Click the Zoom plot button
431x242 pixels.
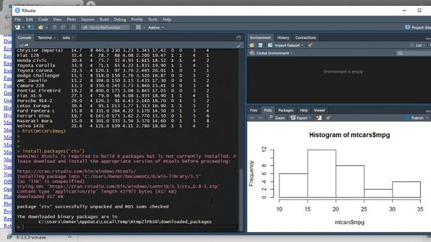coord(277,118)
